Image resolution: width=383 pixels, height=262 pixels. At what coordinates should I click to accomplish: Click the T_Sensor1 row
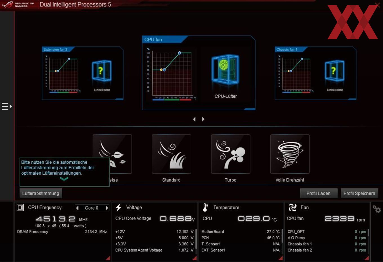pos(241,244)
